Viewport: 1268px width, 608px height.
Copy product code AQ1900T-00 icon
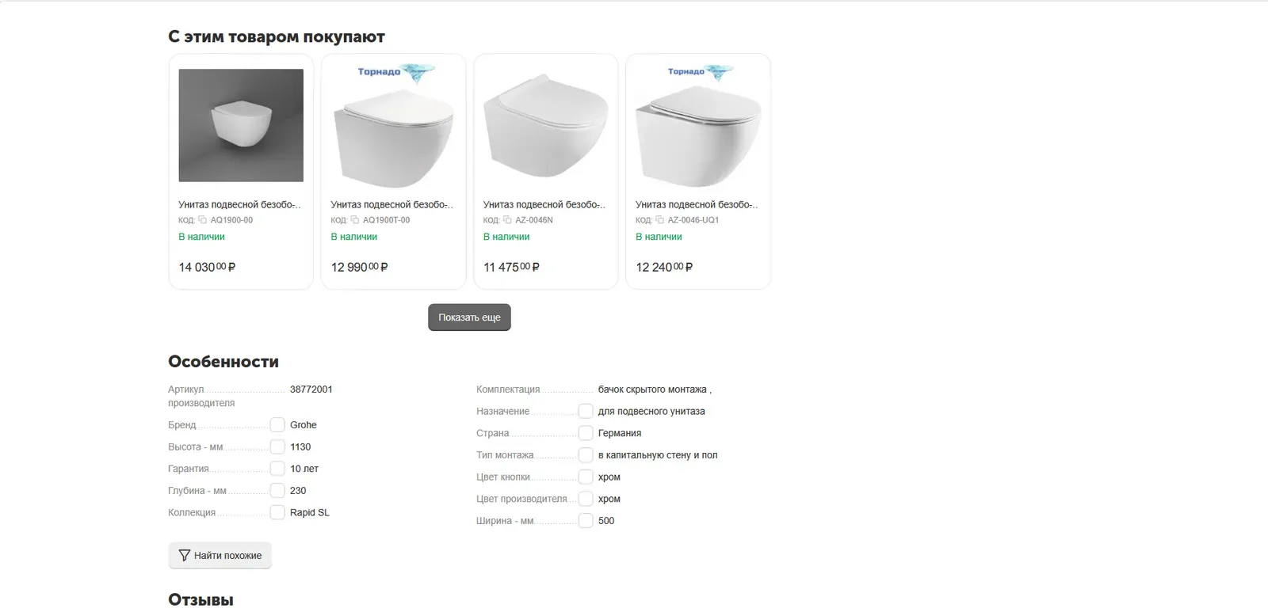point(354,220)
